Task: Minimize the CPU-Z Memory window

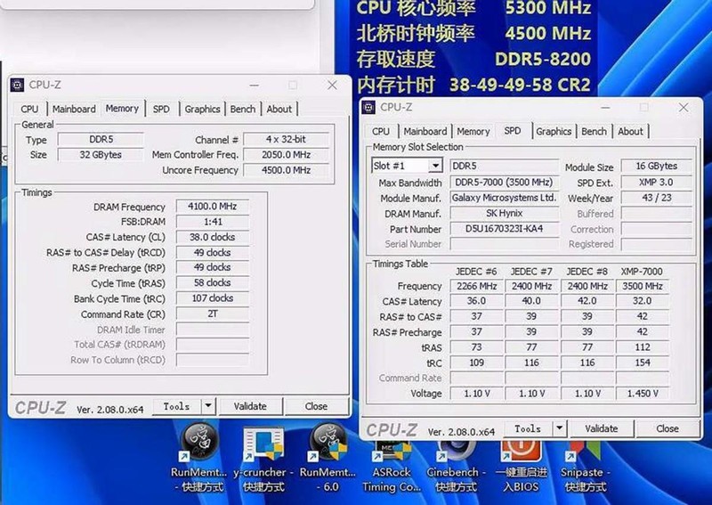Action: [x=255, y=85]
